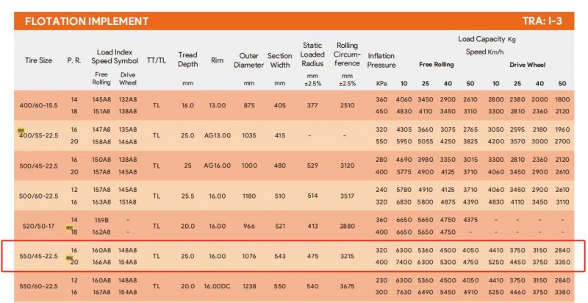The height and width of the screenshot is (303, 588).
Task: Select the 550/45-22.5 tire size cell
Action: coord(36,256)
